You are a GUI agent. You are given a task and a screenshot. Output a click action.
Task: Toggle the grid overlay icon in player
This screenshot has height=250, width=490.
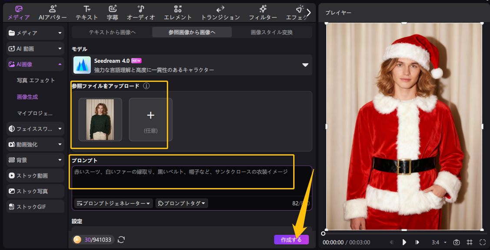click(470, 242)
